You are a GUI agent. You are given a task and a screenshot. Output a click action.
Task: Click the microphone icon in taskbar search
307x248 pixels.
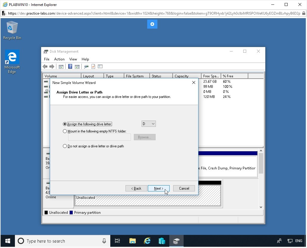coord(104,241)
